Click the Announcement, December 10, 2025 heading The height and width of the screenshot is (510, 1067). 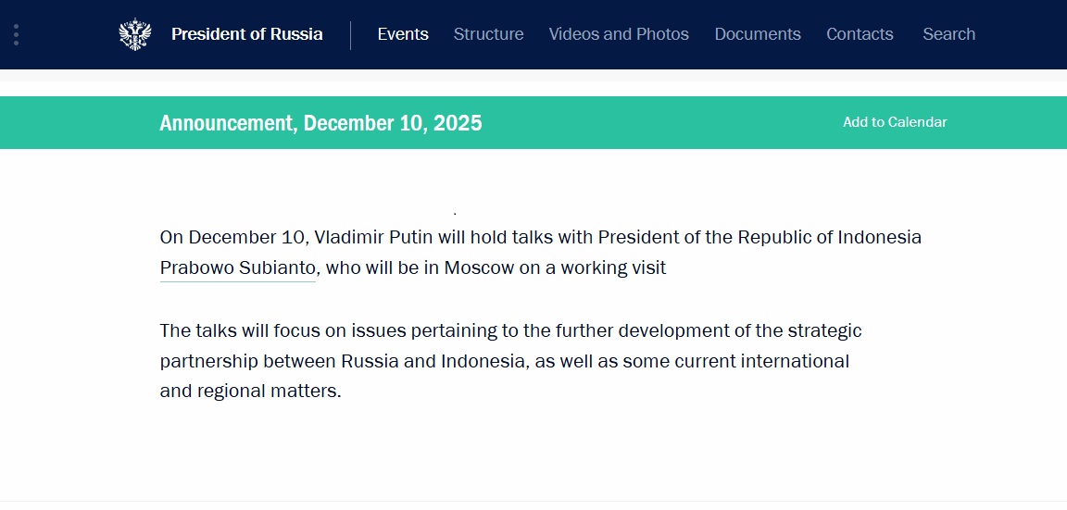tap(320, 123)
